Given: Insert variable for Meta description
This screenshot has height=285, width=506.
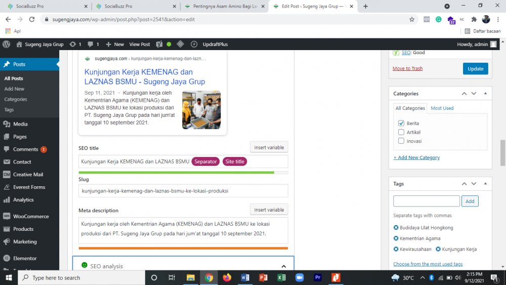Looking at the screenshot, I should click(x=269, y=210).
